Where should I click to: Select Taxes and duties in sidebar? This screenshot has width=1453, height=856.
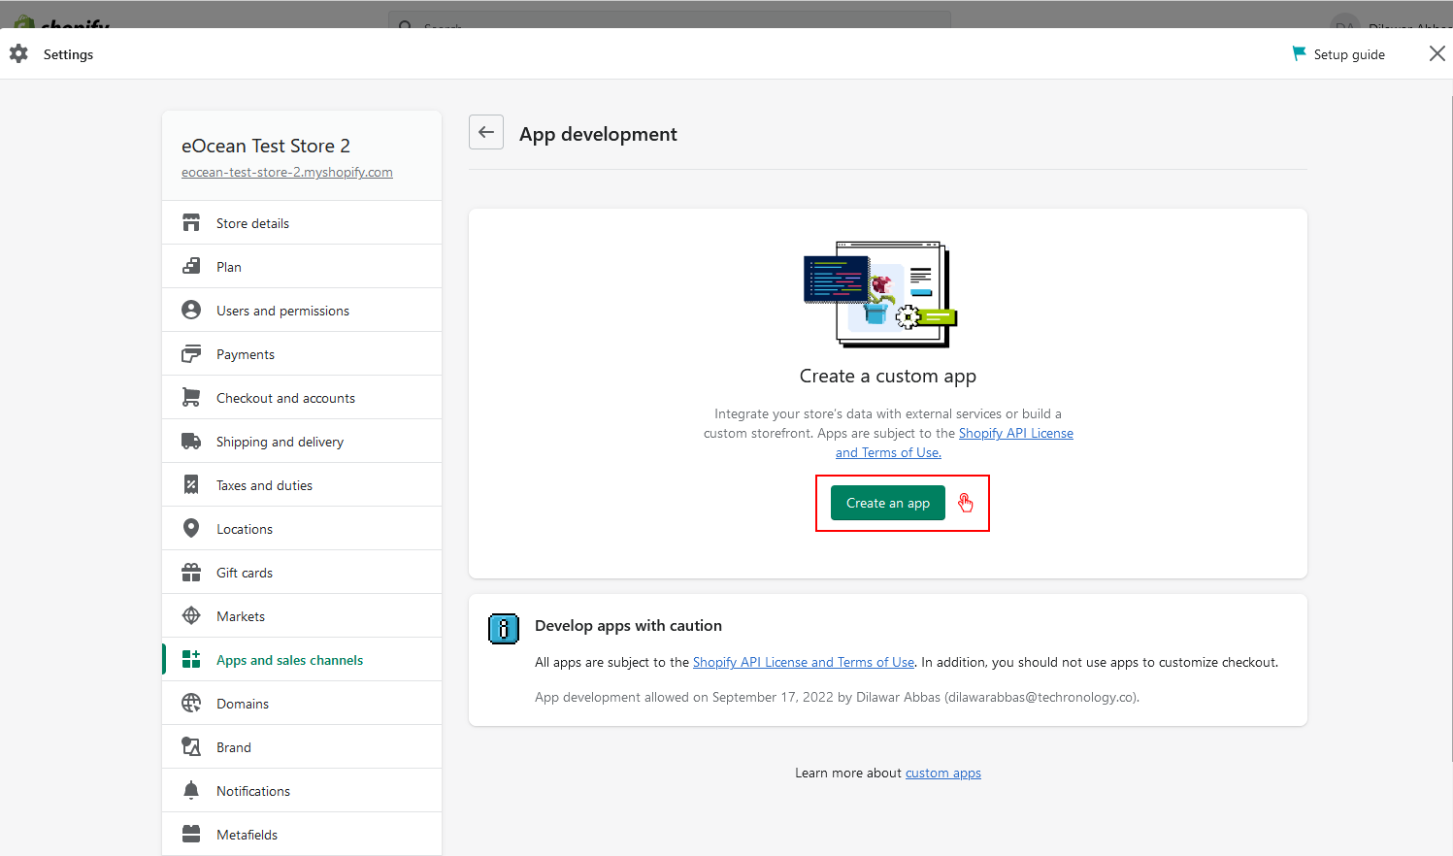[x=264, y=485]
